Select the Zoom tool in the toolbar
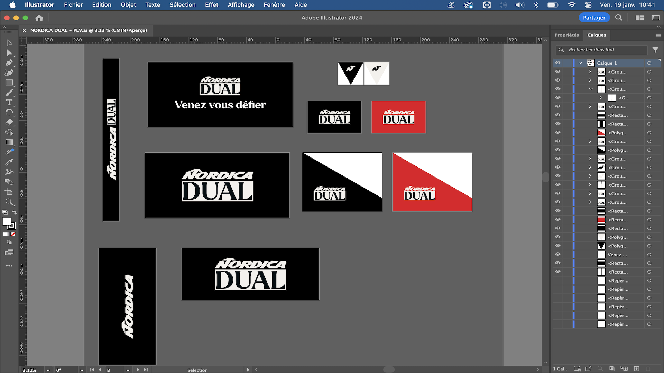664x373 pixels. [9, 202]
